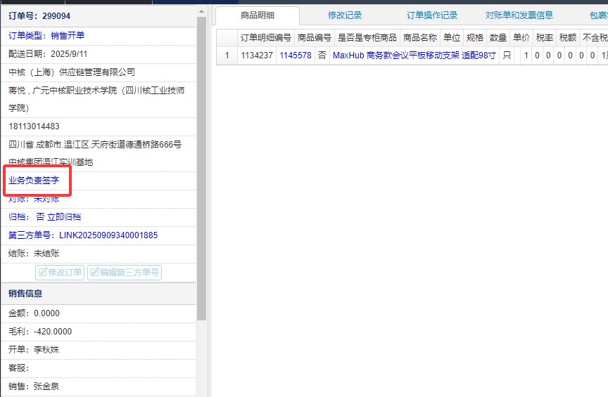608x397 pixels.
Task: Click the 业务负责签字 link
Action: point(39,181)
